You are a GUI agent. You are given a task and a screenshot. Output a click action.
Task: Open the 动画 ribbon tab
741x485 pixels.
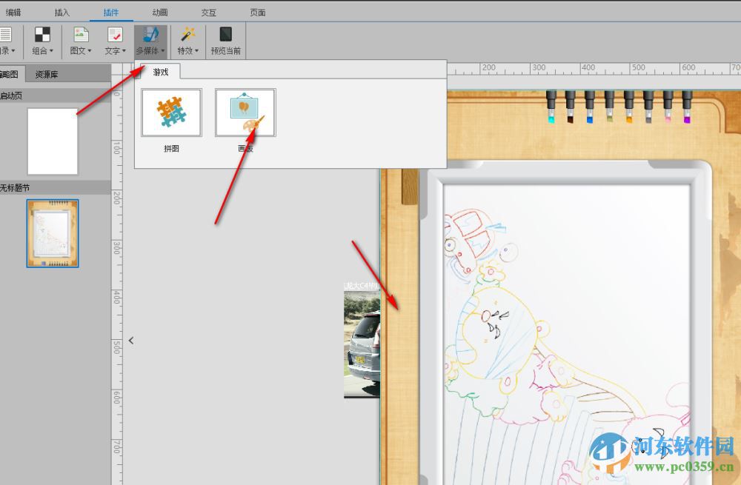[x=160, y=13]
